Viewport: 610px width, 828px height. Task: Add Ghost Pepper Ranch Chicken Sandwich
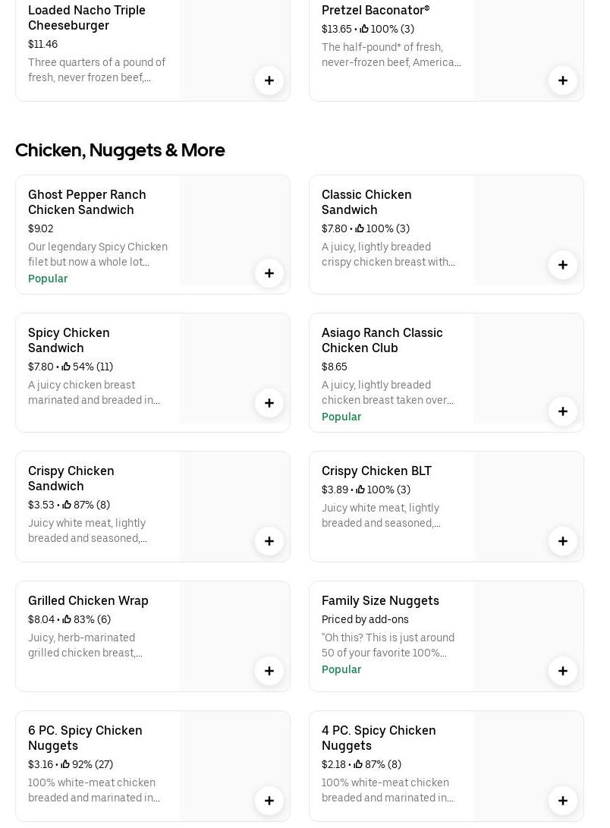click(x=269, y=273)
